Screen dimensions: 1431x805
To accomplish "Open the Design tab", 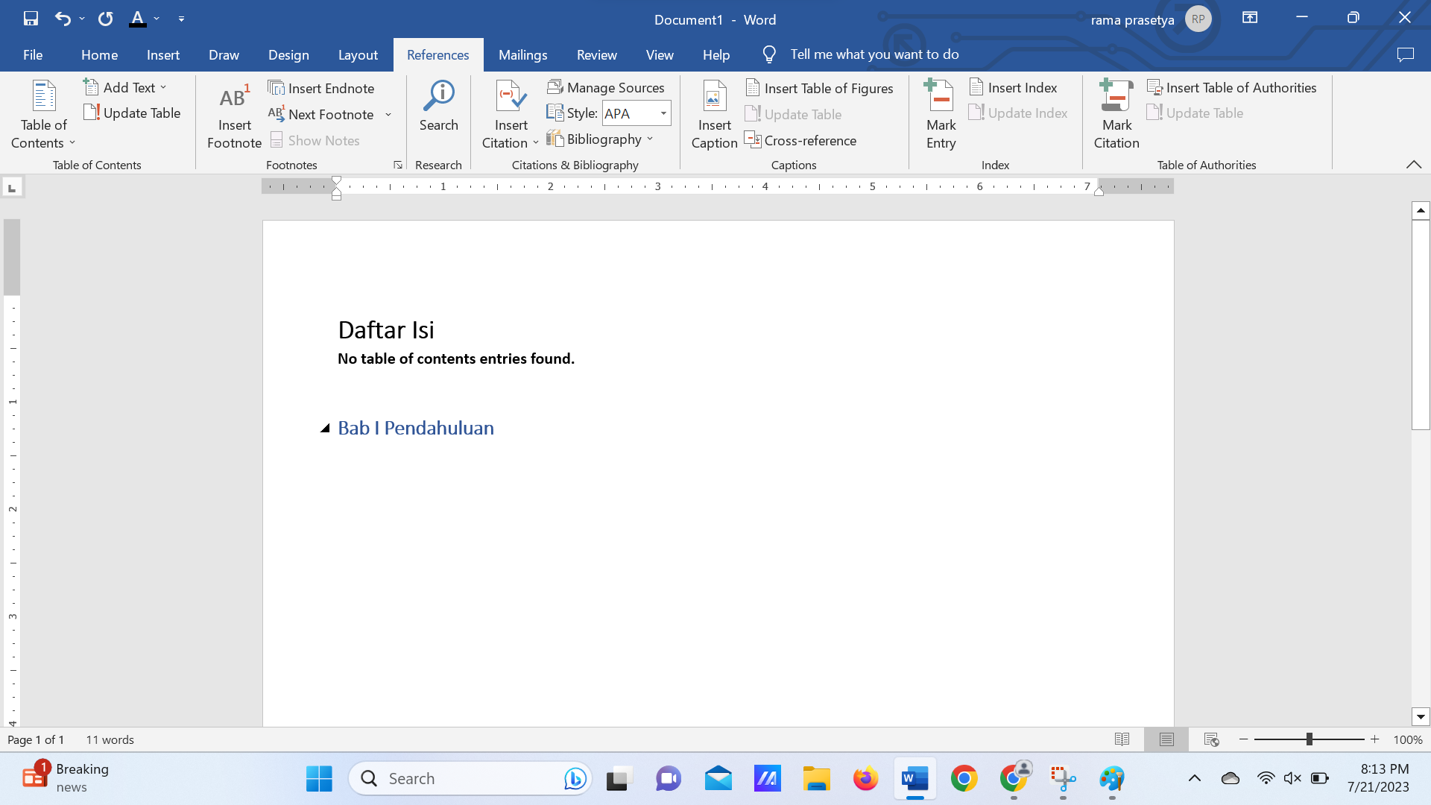I will [x=288, y=54].
